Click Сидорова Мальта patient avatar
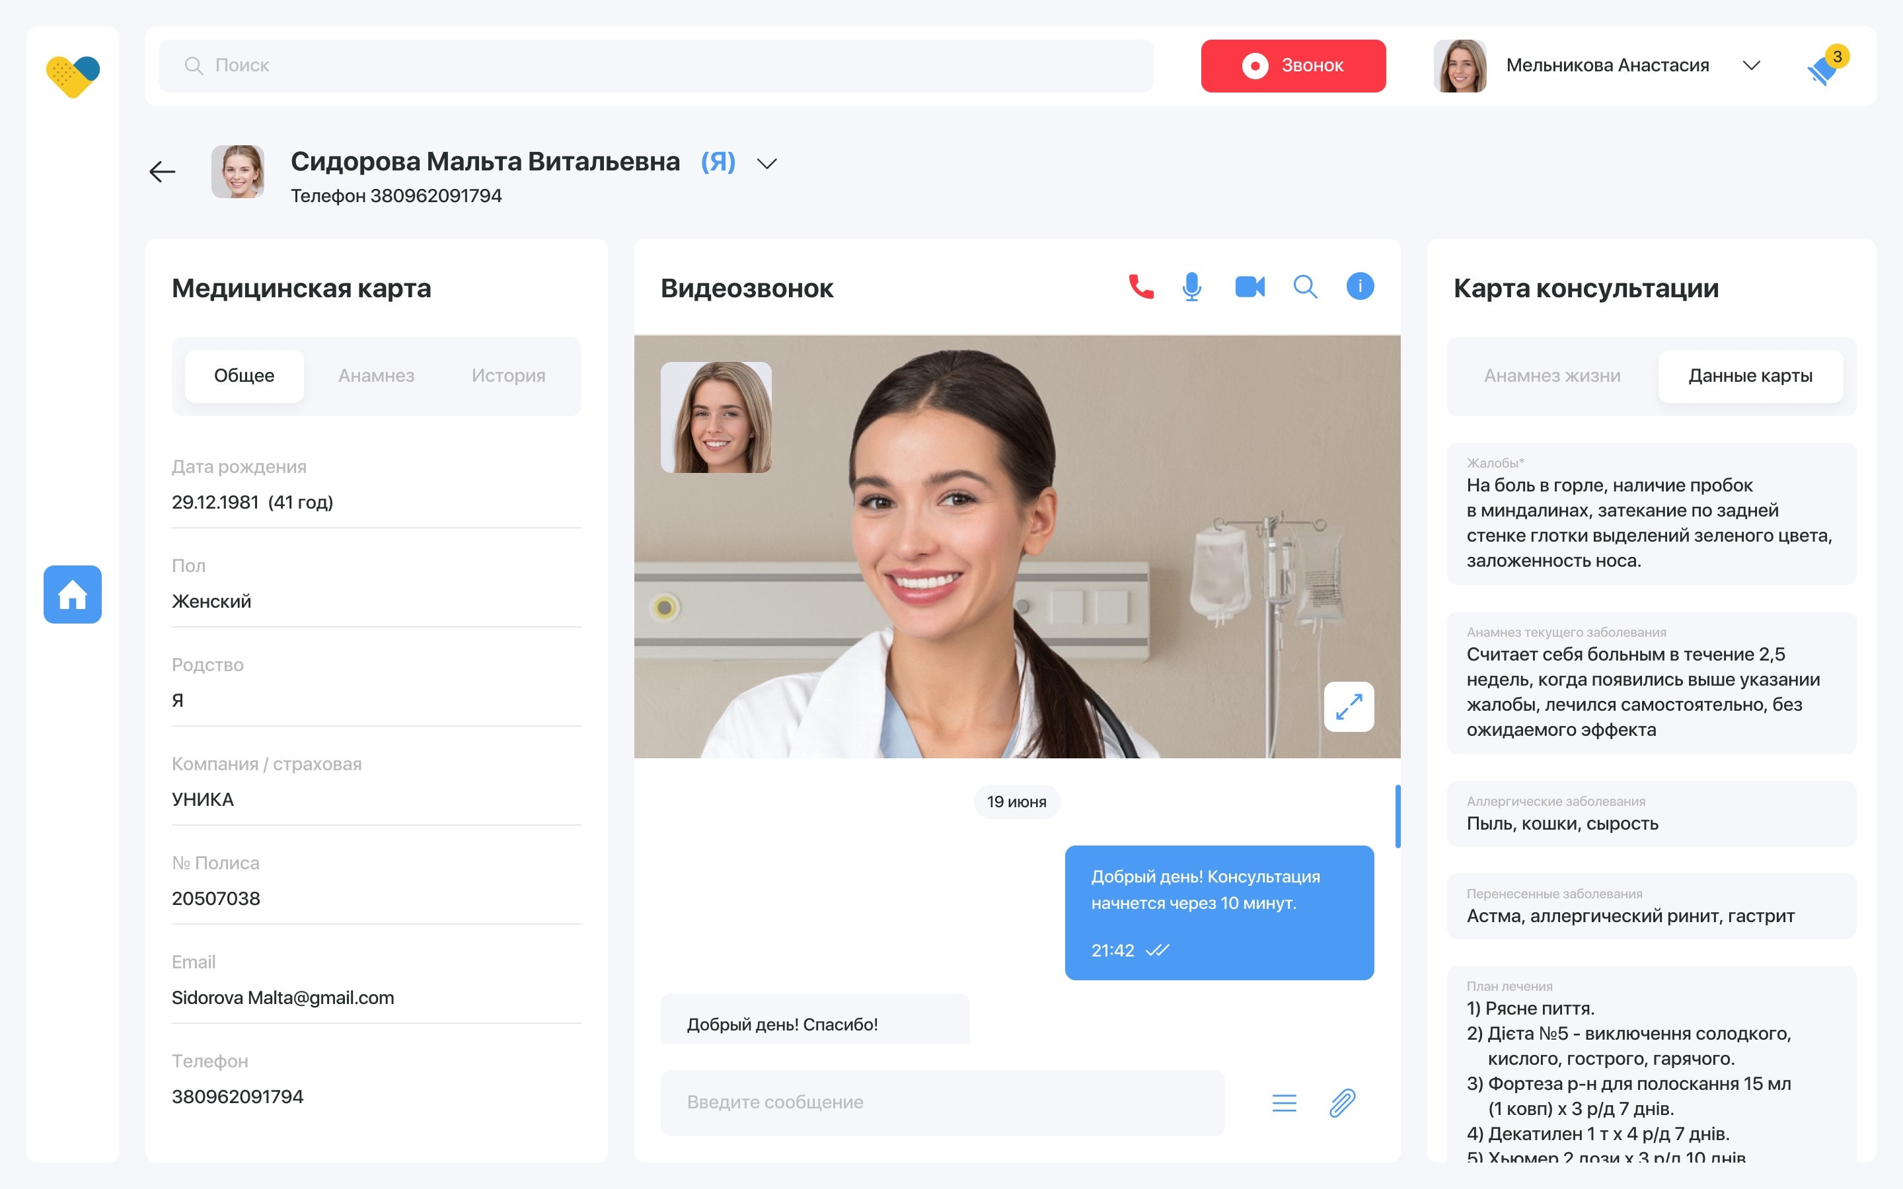The width and height of the screenshot is (1903, 1189). [237, 172]
